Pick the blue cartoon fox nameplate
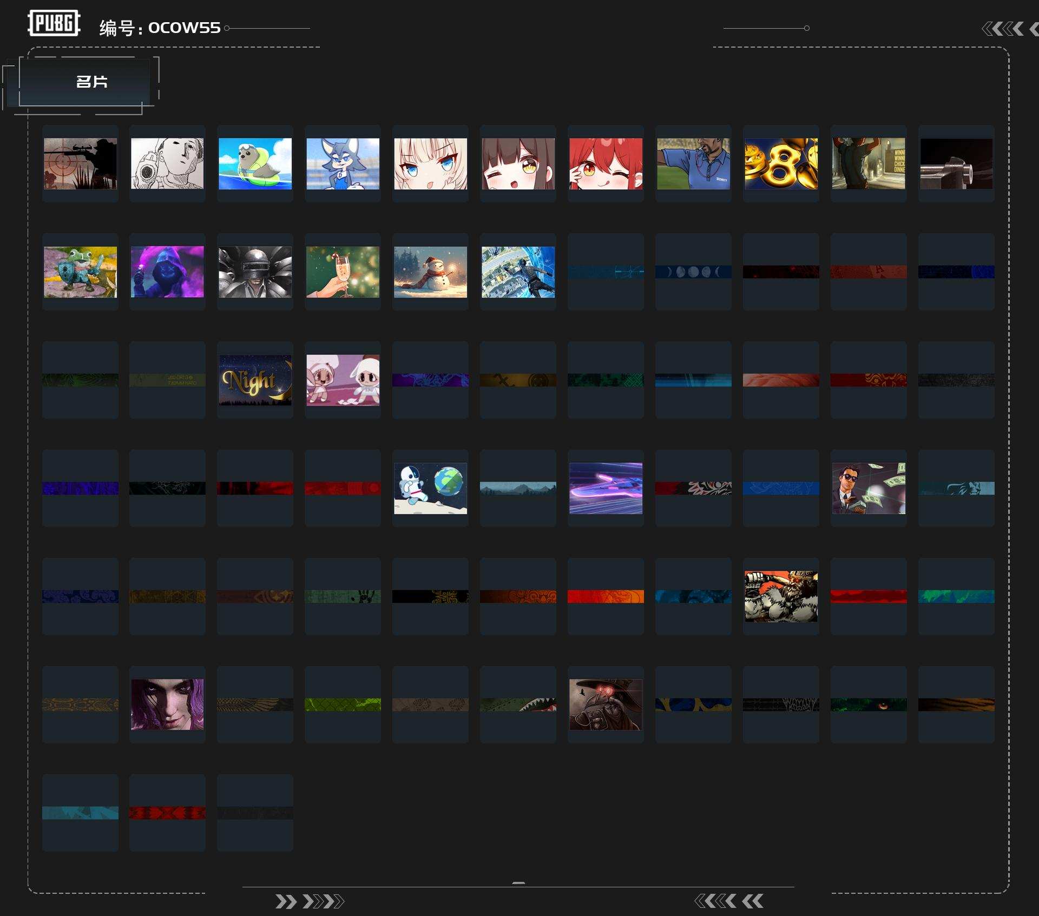Image resolution: width=1039 pixels, height=916 pixels. pos(343,163)
